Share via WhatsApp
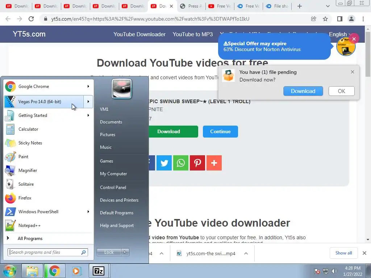The width and height of the screenshot is (371, 278). [x=181, y=163]
